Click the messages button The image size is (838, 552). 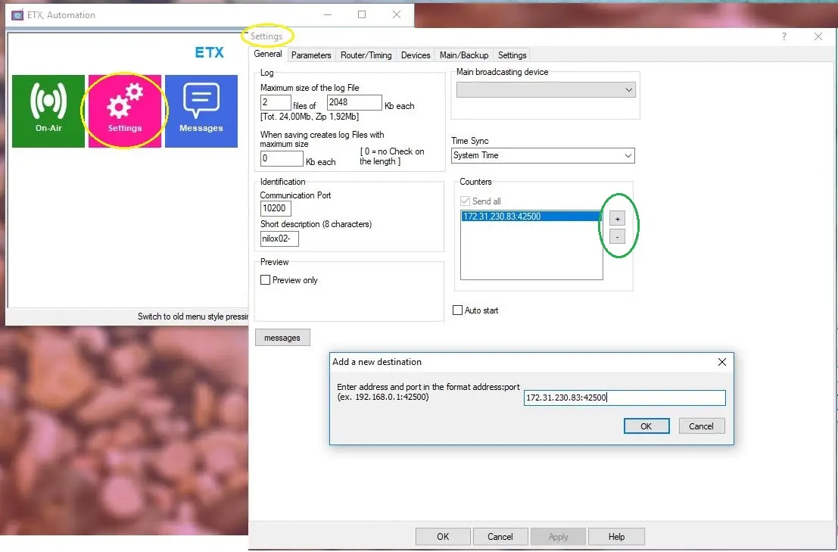(282, 338)
